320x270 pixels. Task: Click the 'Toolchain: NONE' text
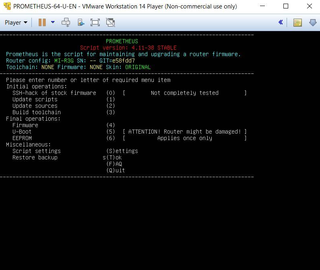click(x=30, y=67)
